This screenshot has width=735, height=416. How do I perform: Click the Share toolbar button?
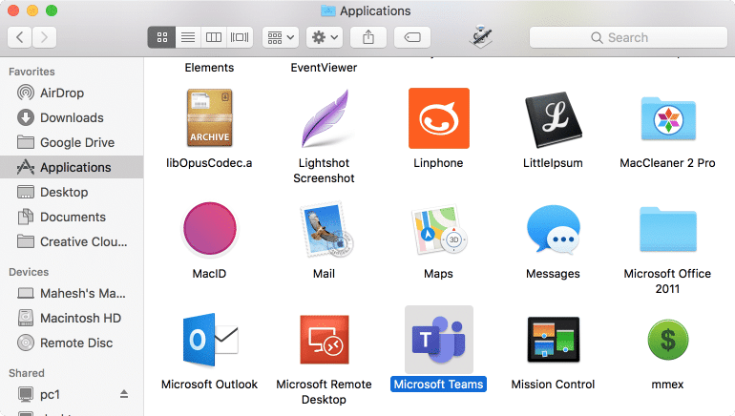point(368,37)
